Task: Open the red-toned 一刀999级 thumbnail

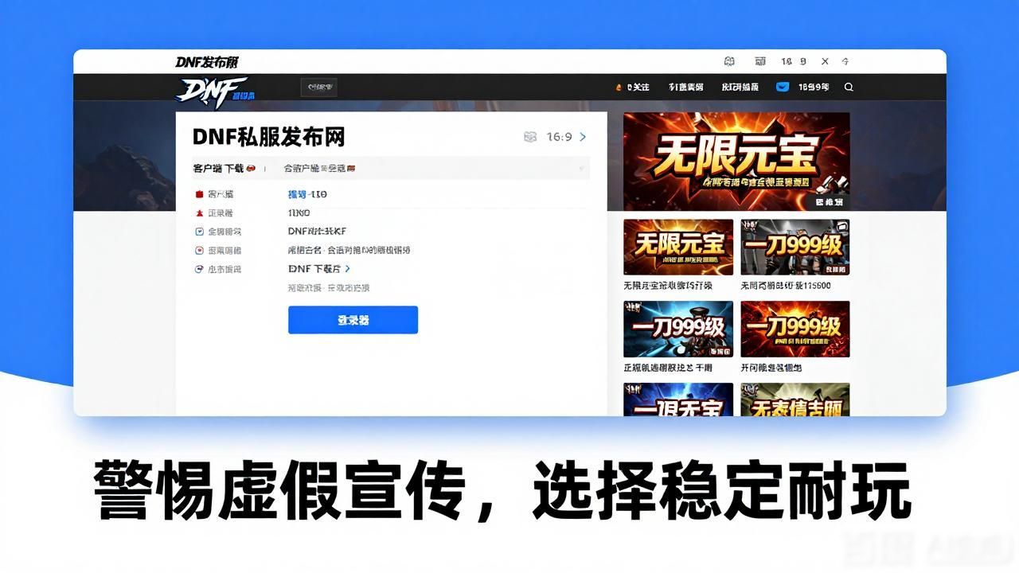Action: (x=795, y=329)
